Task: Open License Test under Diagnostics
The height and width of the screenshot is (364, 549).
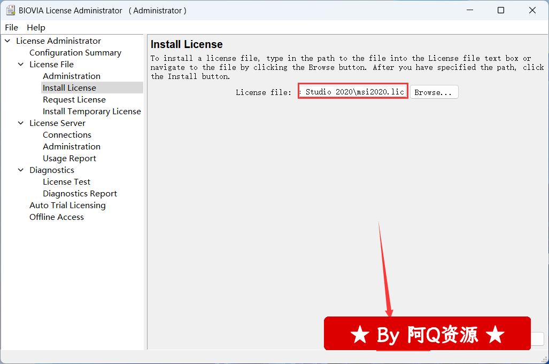Action: click(67, 182)
